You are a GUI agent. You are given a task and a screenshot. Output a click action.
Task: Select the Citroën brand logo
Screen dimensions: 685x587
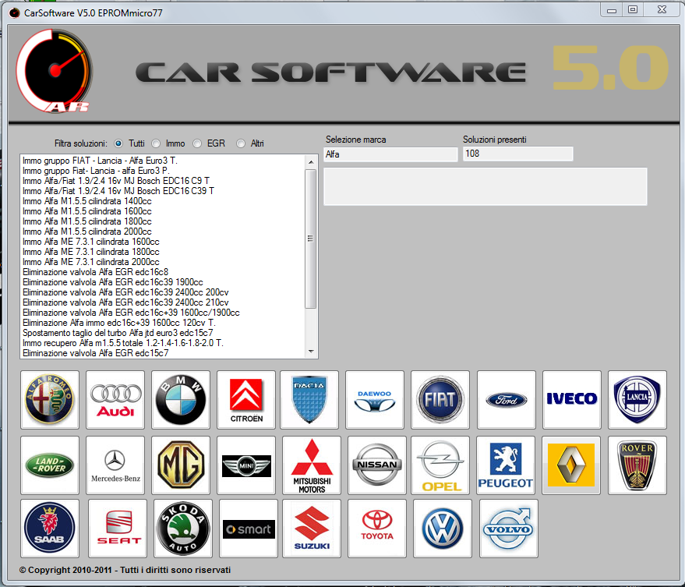point(246,399)
